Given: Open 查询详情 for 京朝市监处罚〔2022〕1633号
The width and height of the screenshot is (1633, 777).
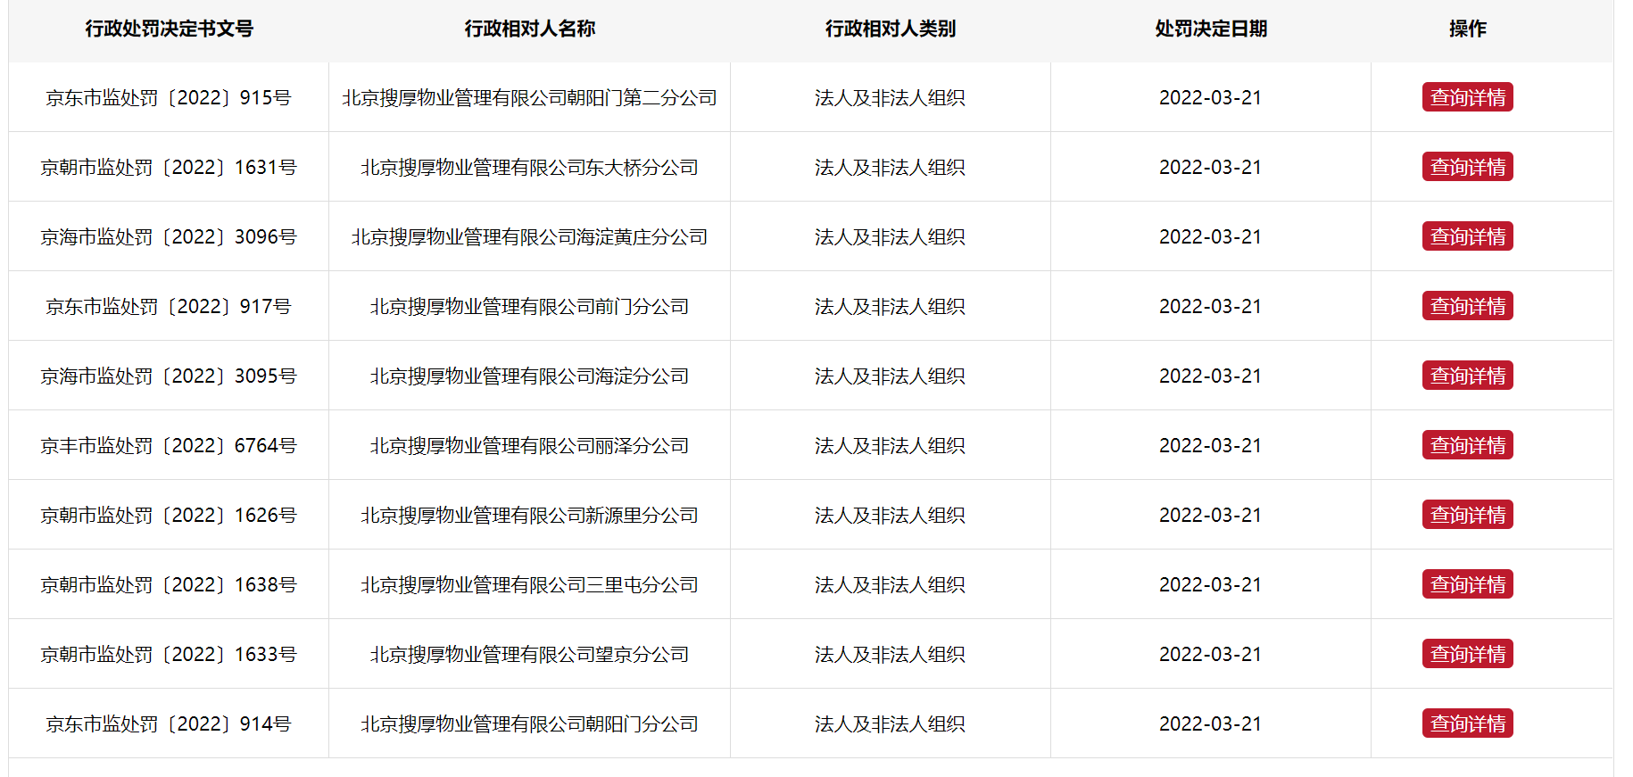Looking at the screenshot, I should pos(1467,654).
